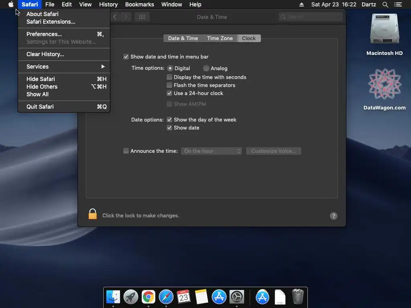Choose Clear History… menu item
The image size is (411, 308).
click(x=64, y=54)
